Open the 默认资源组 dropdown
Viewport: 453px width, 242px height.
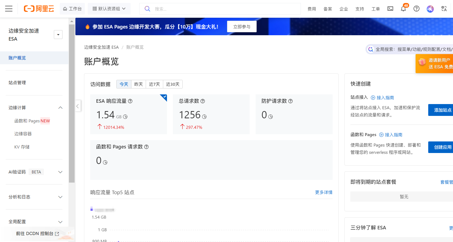(x=109, y=8)
